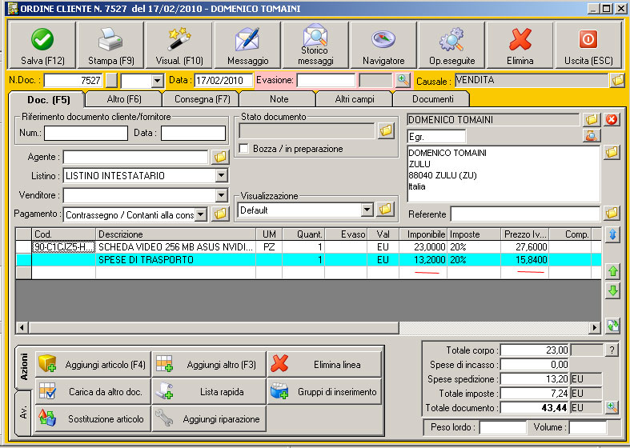Expand the Listino dropdown
This screenshot has height=448, width=630.
tap(221, 175)
